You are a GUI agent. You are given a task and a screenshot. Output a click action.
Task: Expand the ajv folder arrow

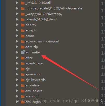point(17,69)
